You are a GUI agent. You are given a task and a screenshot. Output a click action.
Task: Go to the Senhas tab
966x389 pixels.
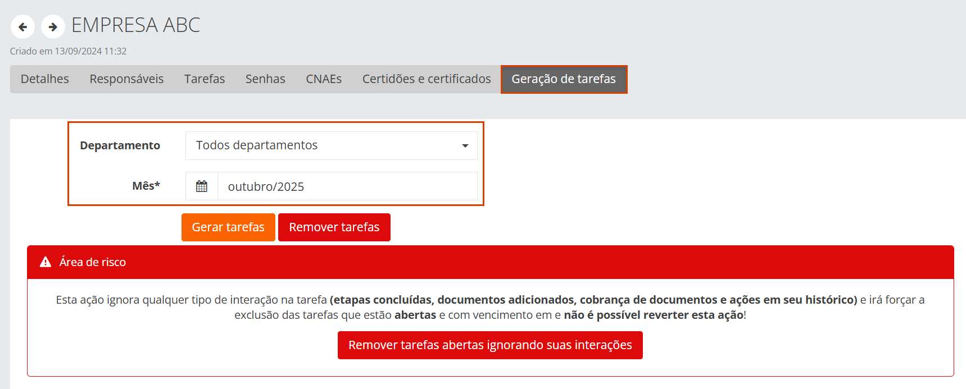point(265,79)
